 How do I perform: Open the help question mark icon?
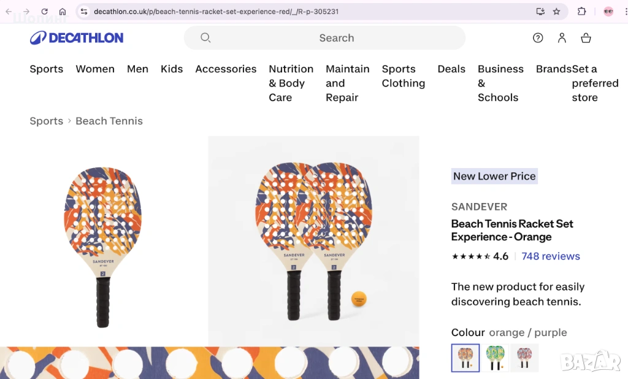click(x=538, y=38)
